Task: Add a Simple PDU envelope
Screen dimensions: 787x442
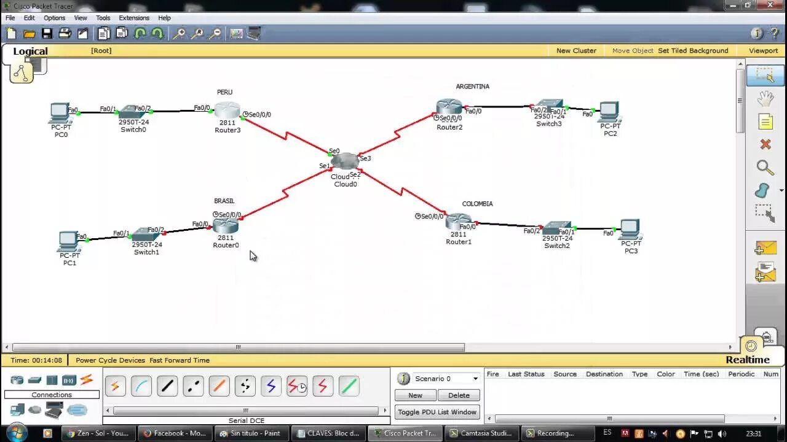Action: tap(765, 248)
